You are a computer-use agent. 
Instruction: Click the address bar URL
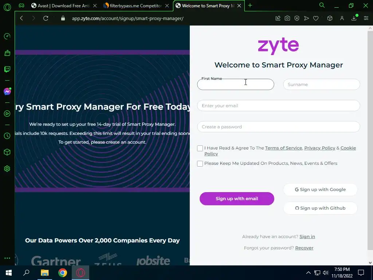[128, 18]
